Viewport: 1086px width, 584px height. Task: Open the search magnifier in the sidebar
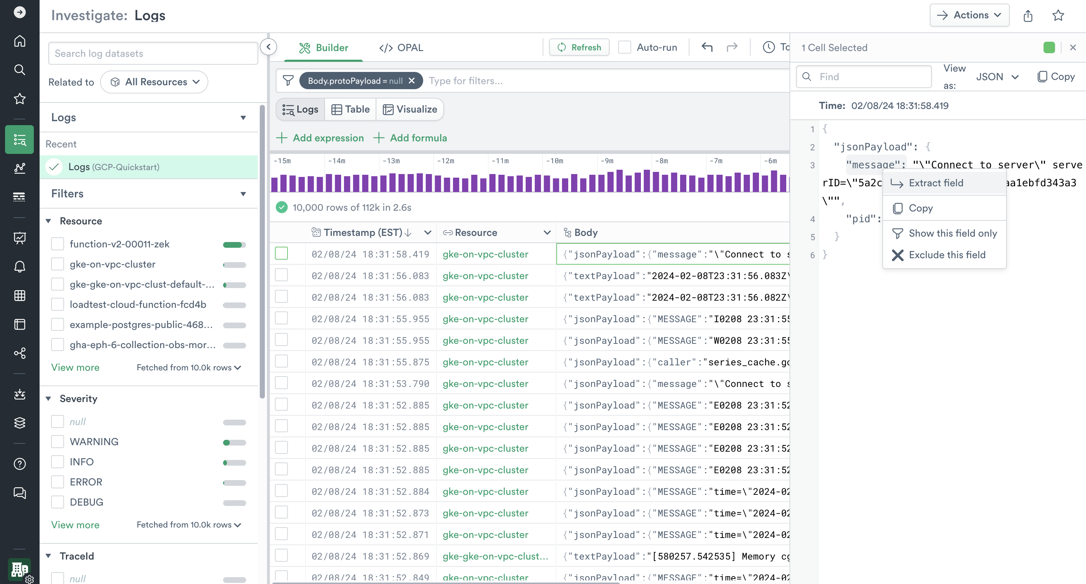pos(19,69)
